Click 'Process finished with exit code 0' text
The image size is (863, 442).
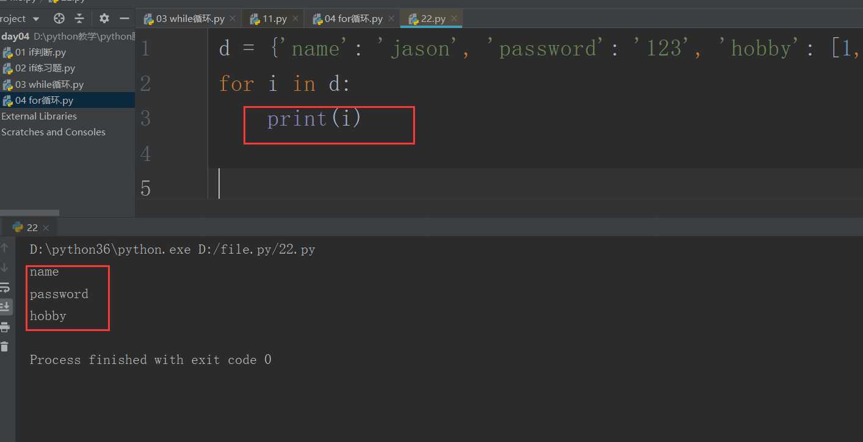pyautogui.click(x=150, y=360)
